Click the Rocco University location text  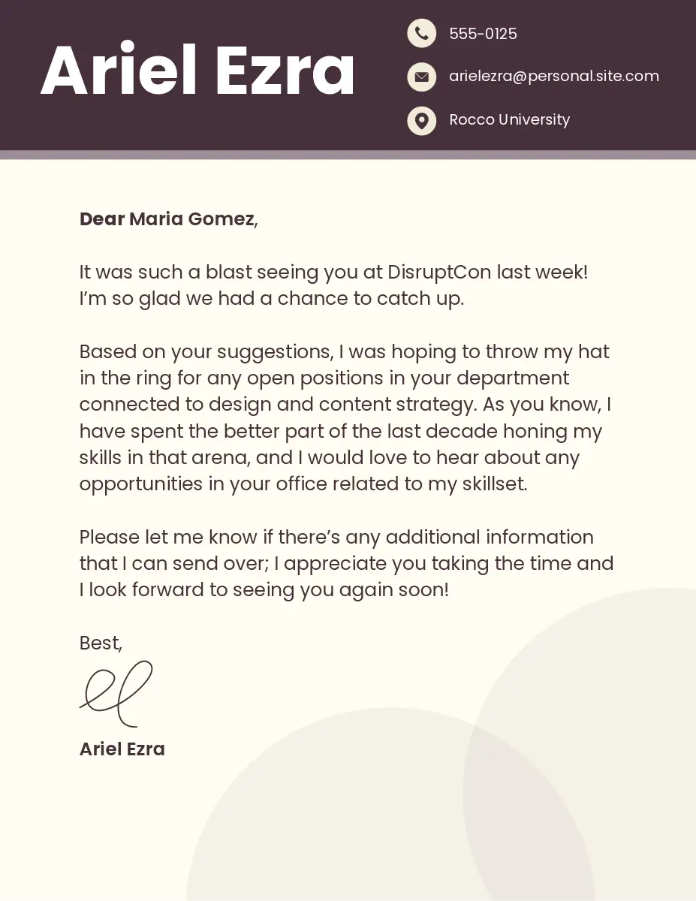(x=509, y=120)
